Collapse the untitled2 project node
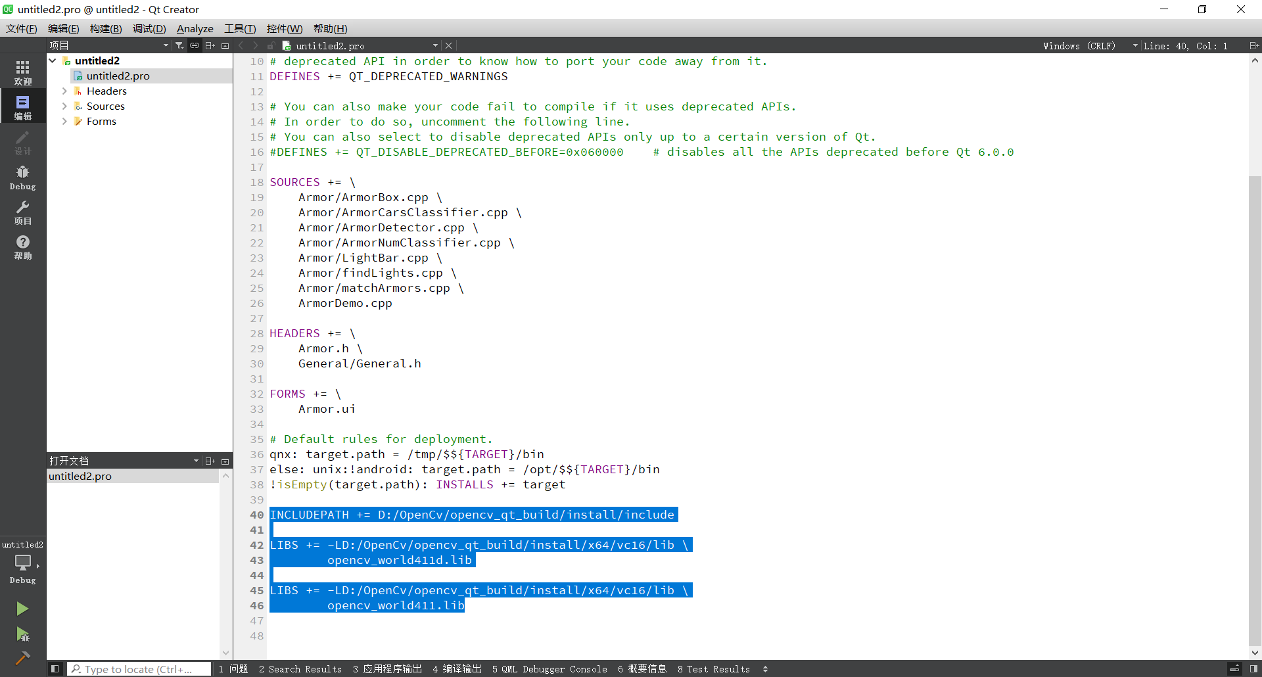 coord(53,60)
